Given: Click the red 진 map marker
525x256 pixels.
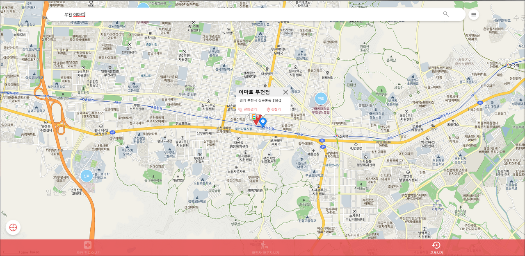Looking at the screenshot, I should (x=257, y=119).
